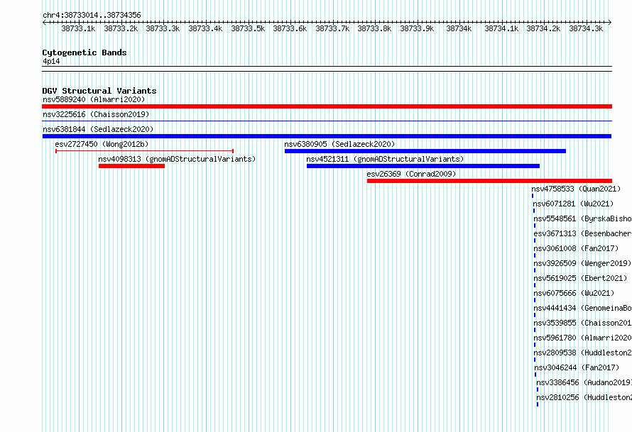Open the nsv4441434 GenomeinaBottle variant label
Screen dimensions: 632x432
(x=582, y=308)
